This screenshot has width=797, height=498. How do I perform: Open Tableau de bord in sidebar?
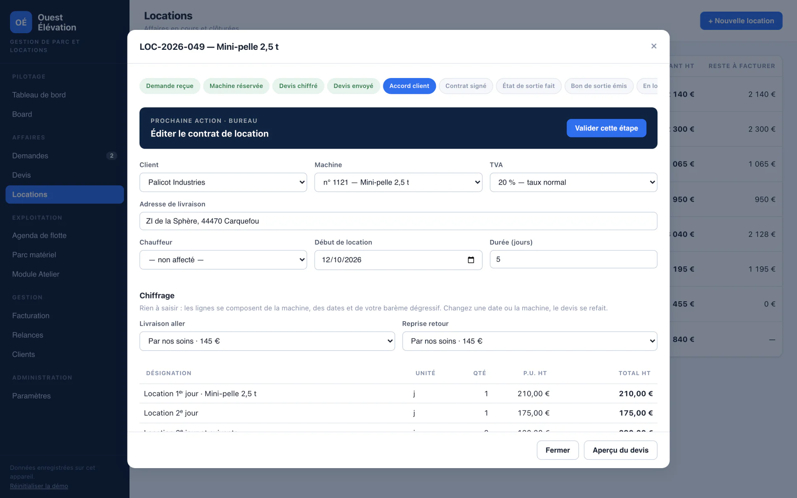pos(64,95)
